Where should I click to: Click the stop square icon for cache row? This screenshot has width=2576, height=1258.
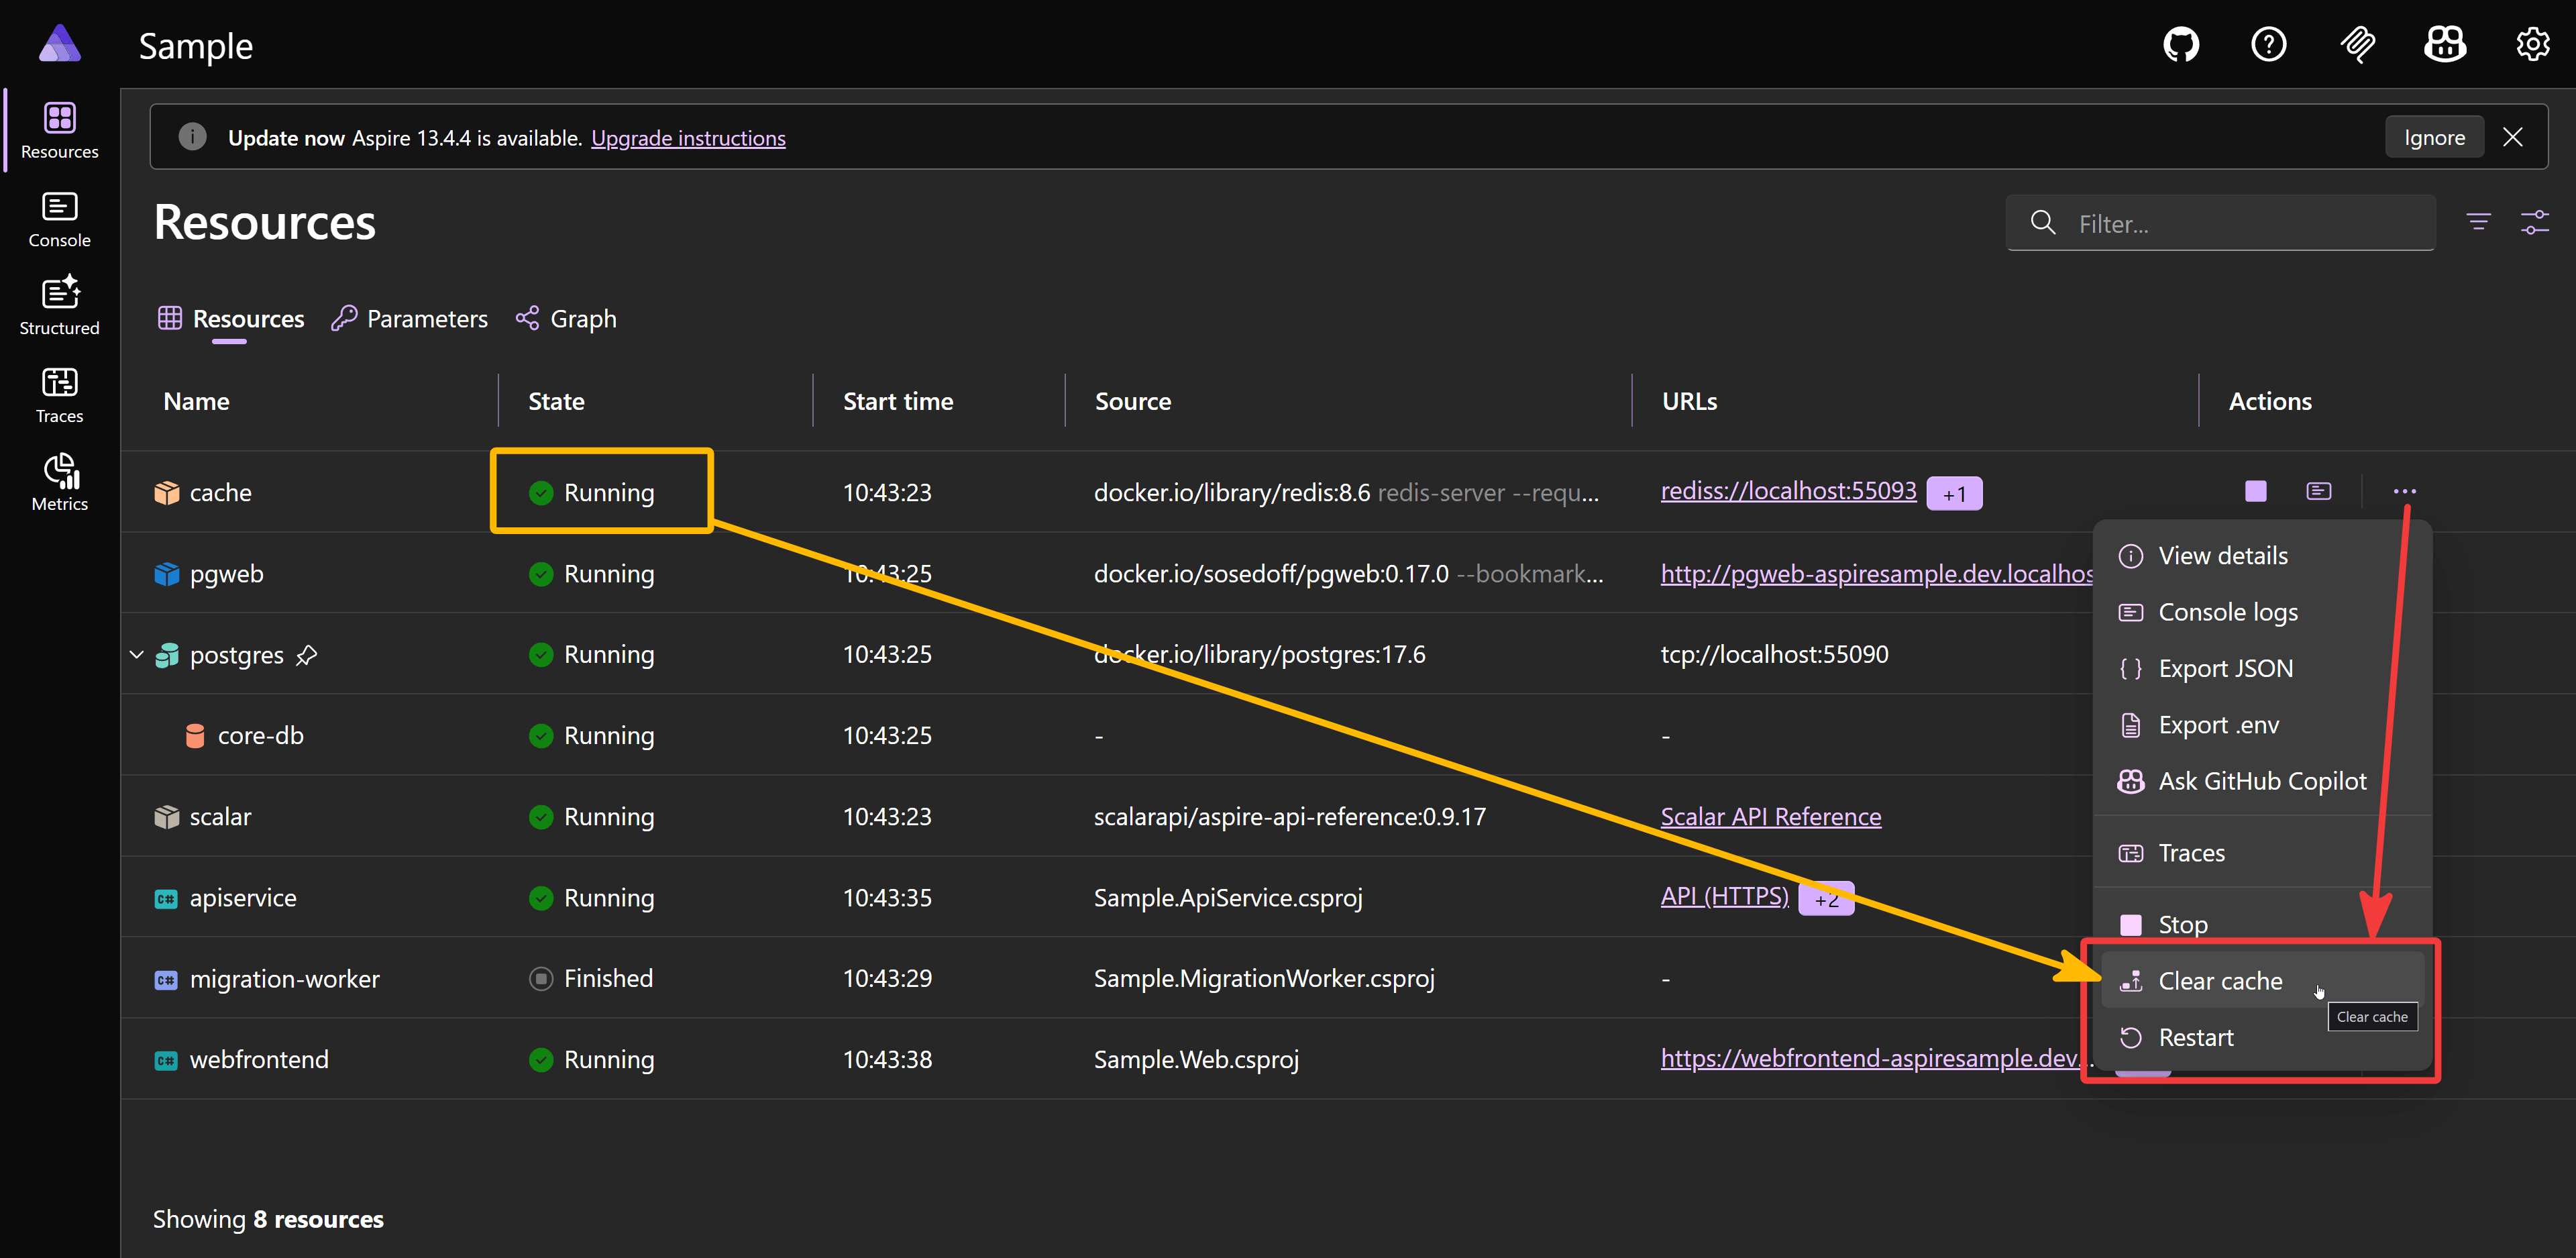tap(2255, 491)
